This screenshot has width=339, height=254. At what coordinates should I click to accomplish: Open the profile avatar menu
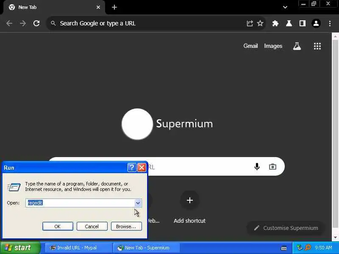(x=316, y=23)
